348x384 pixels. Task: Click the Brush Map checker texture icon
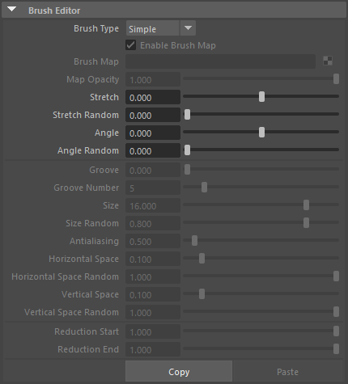tap(328, 61)
